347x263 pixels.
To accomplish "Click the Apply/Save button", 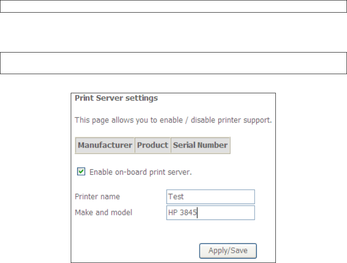I will tap(228, 251).
